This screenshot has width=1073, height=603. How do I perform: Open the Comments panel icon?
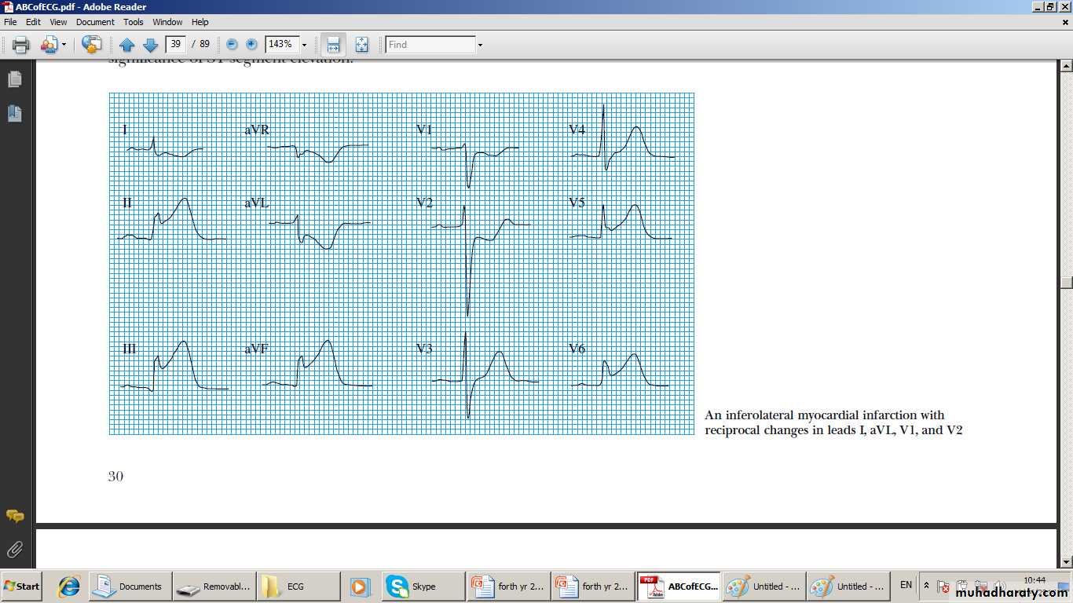point(14,516)
